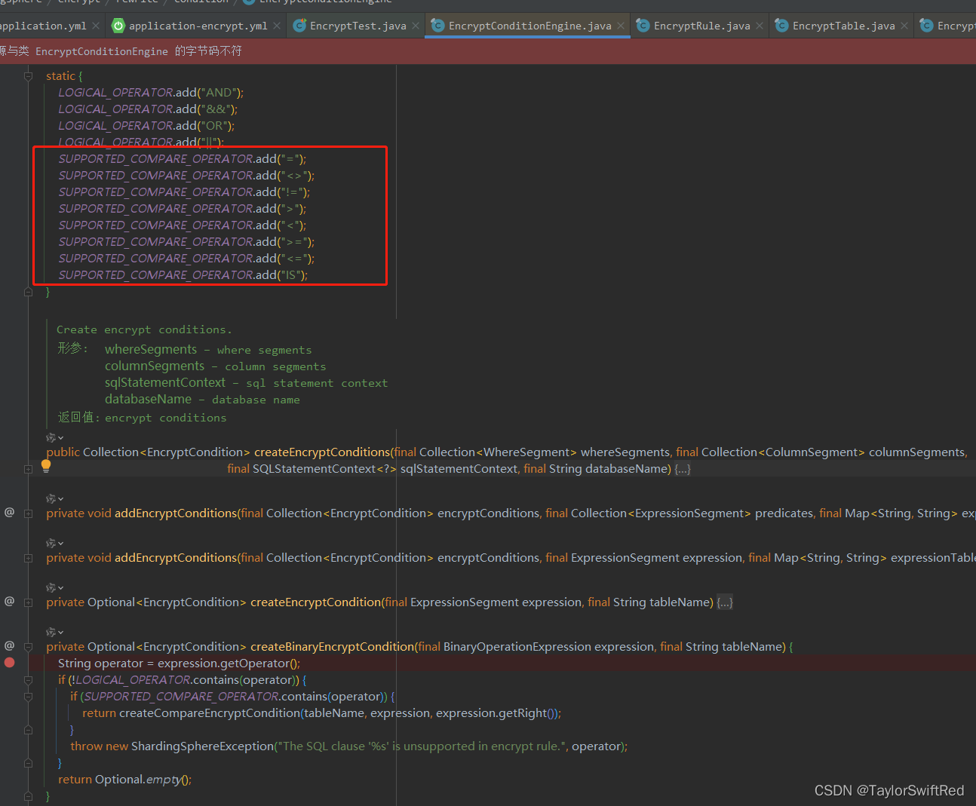Expand first addEncryptConditions method in the gutter

click(28, 513)
